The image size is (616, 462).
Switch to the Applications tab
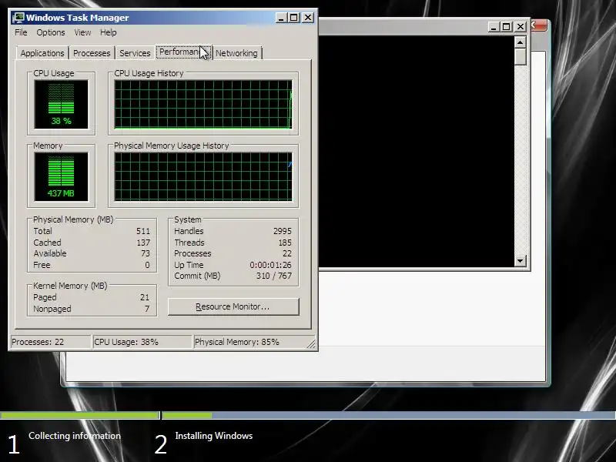pos(42,53)
